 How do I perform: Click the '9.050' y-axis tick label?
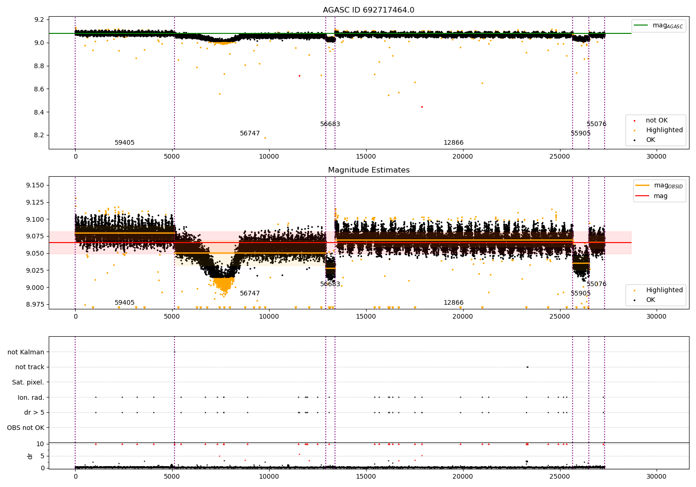pos(36,254)
